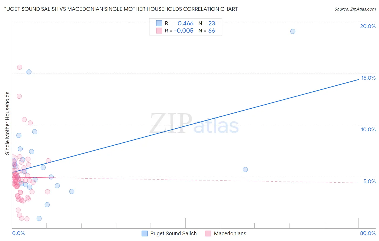This screenshot has width=379, height=241.
Task: Click the Source: ZipAtlas.com text
Action: coord(355,9)
